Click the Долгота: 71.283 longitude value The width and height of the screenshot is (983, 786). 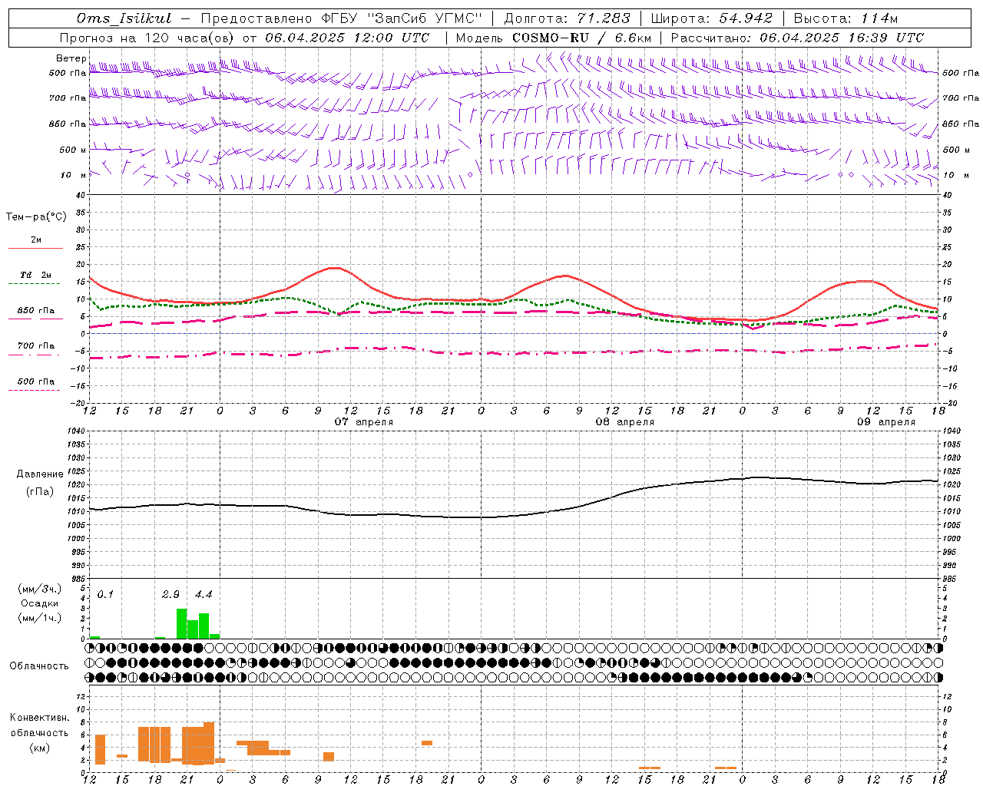pyautogui.click(x=567, y=18)
